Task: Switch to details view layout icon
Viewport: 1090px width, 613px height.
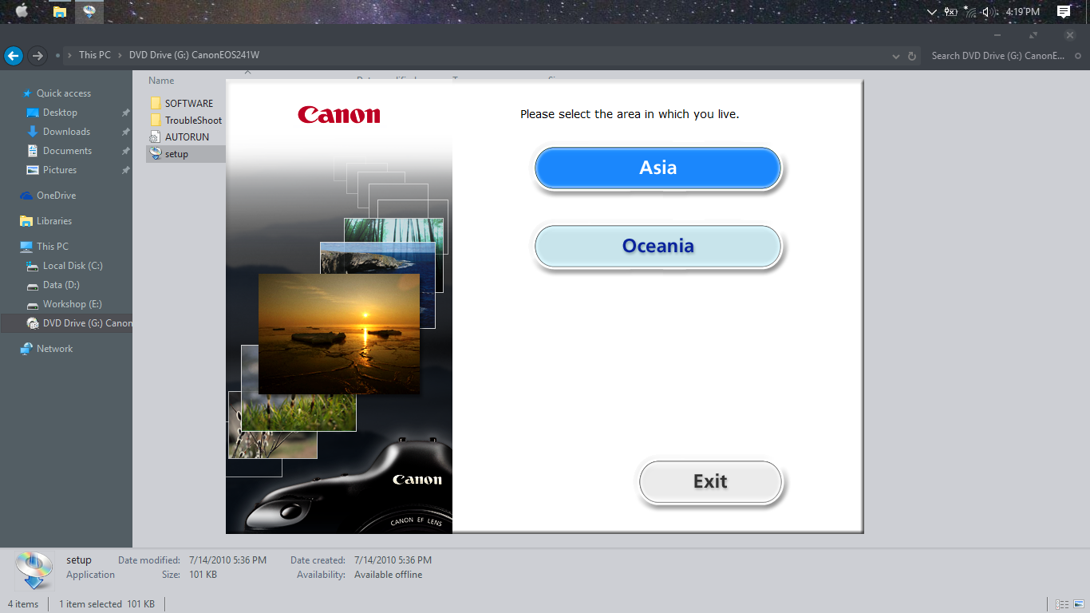Action: point(1062,604)
